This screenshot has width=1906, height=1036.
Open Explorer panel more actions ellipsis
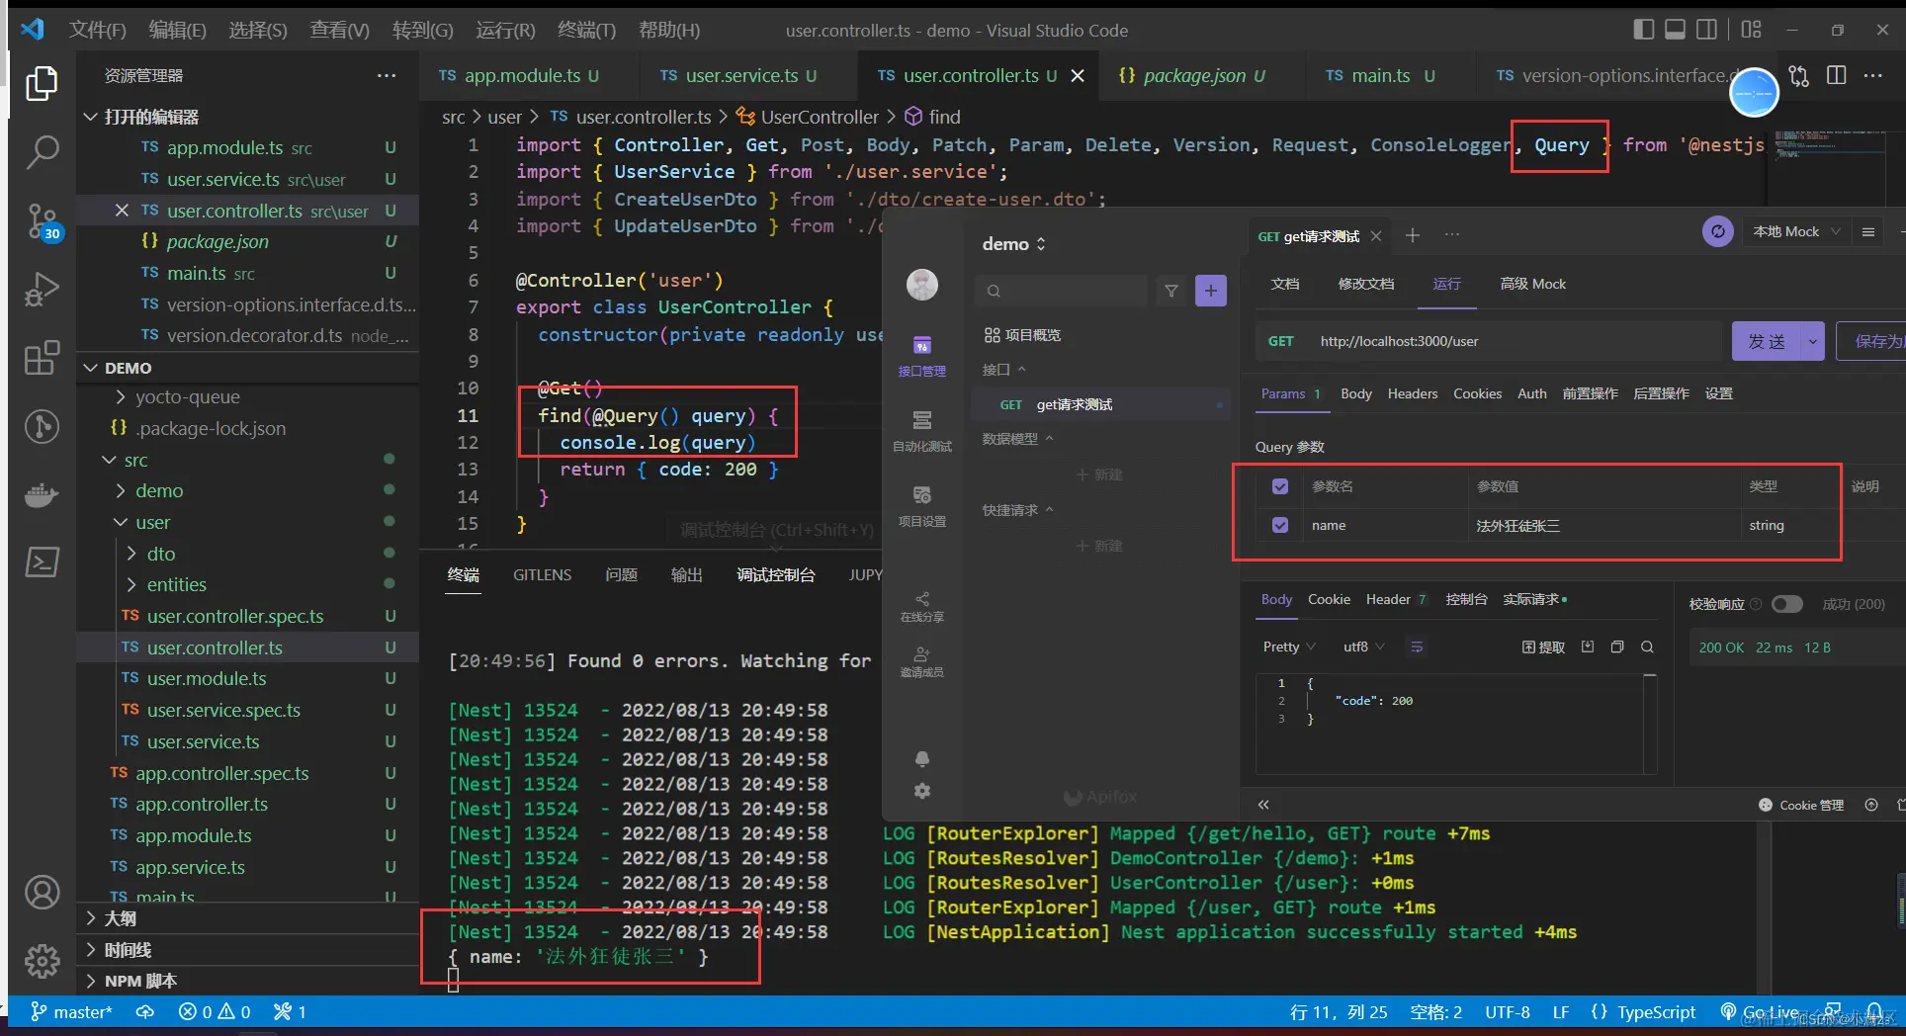(387, 76)
